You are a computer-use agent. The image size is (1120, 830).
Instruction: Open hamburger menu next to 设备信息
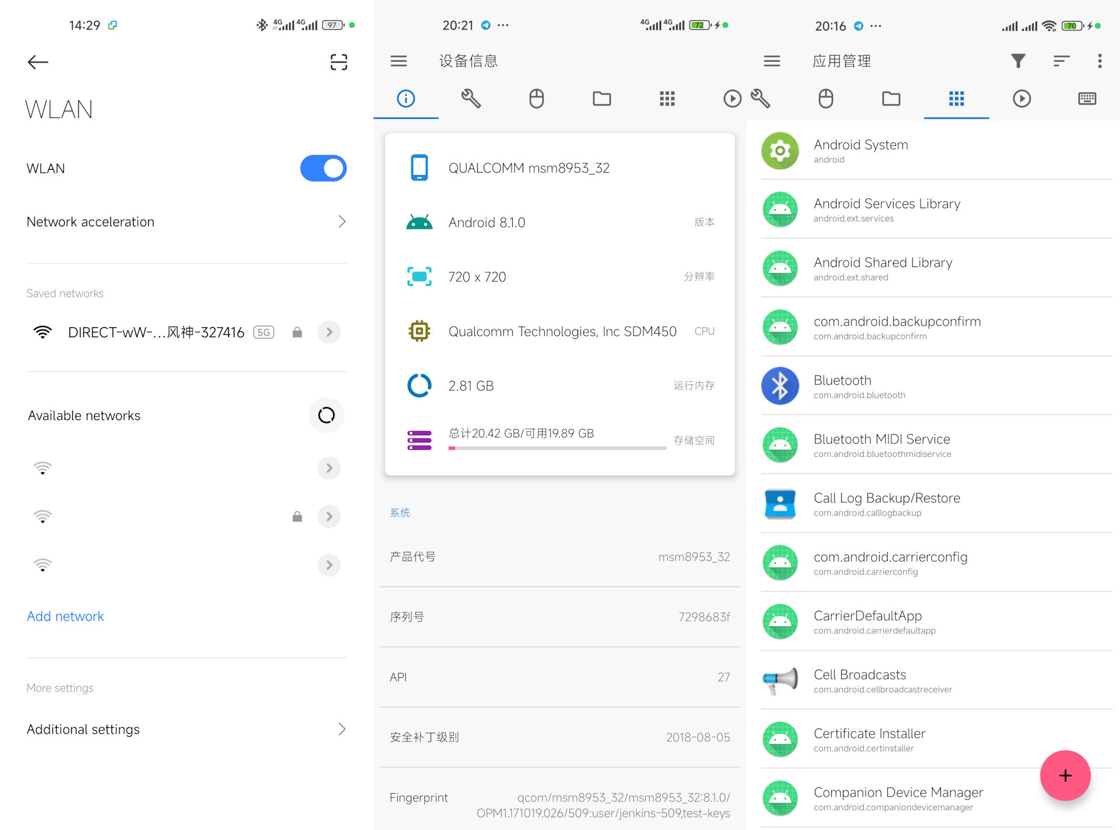coord(399,61)
